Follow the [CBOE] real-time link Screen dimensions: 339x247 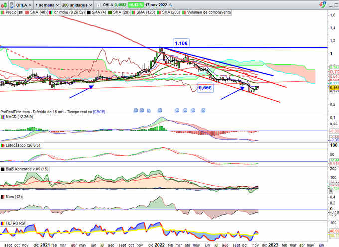99,112
